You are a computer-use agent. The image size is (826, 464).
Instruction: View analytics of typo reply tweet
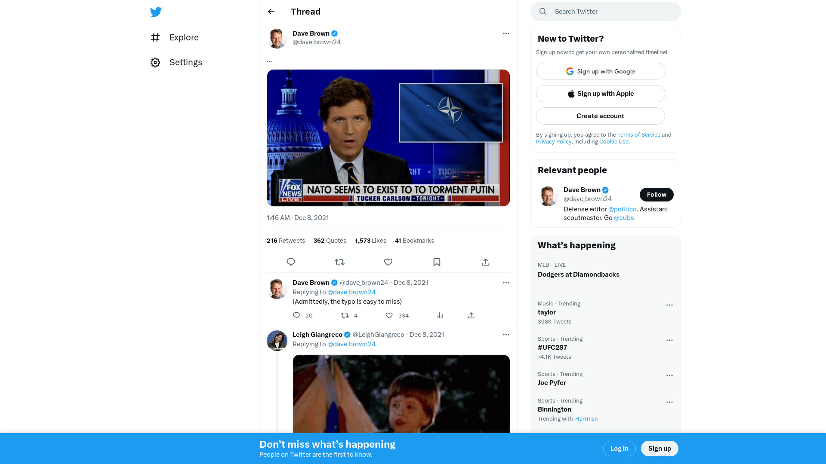440,315
